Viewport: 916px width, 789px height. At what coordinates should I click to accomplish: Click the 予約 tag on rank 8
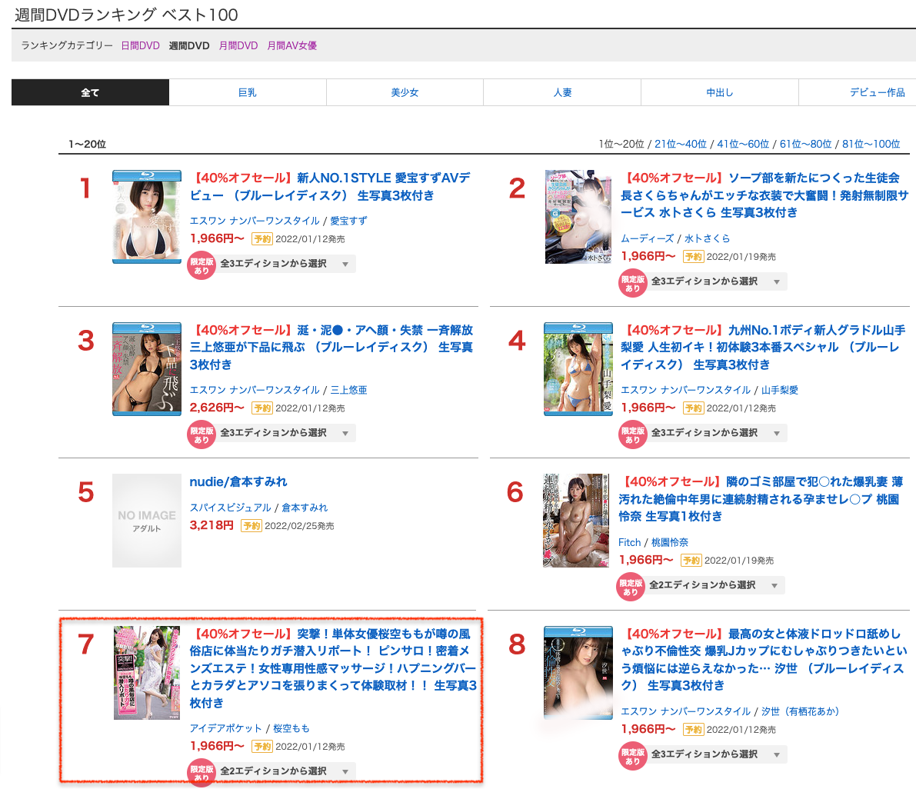coord(693,730)
